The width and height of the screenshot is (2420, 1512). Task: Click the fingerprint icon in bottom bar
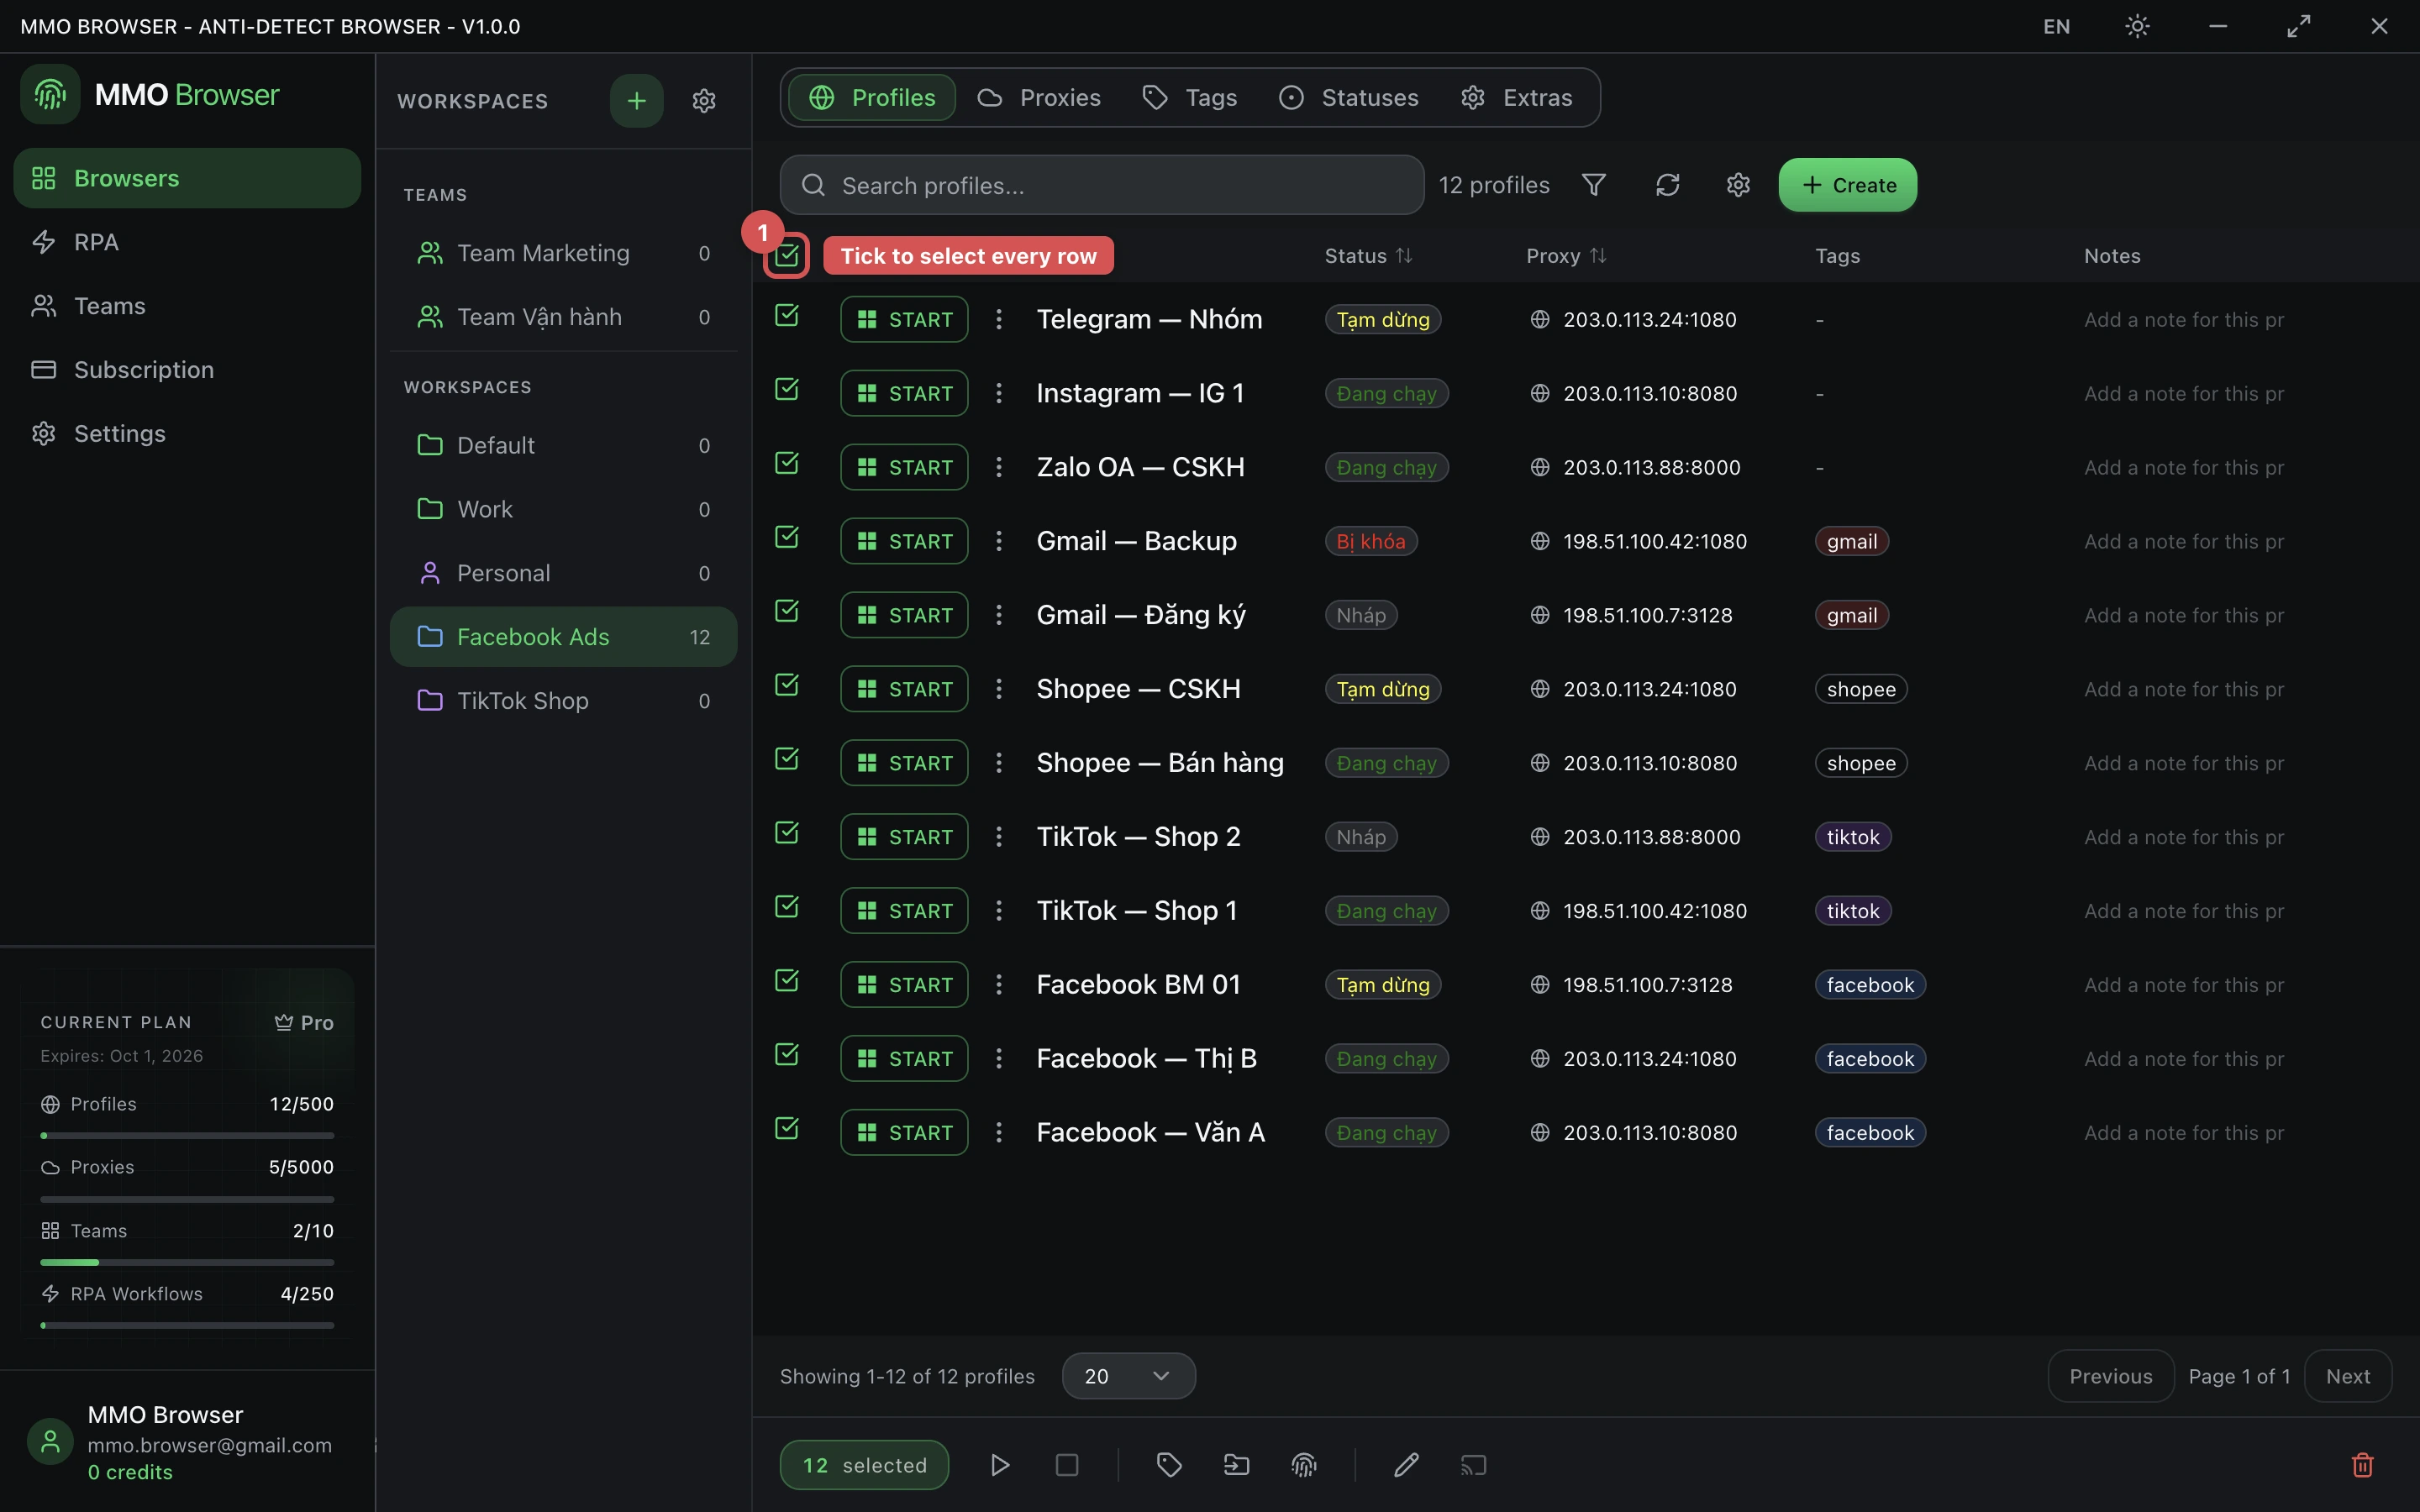[x=1304, y=1465]
